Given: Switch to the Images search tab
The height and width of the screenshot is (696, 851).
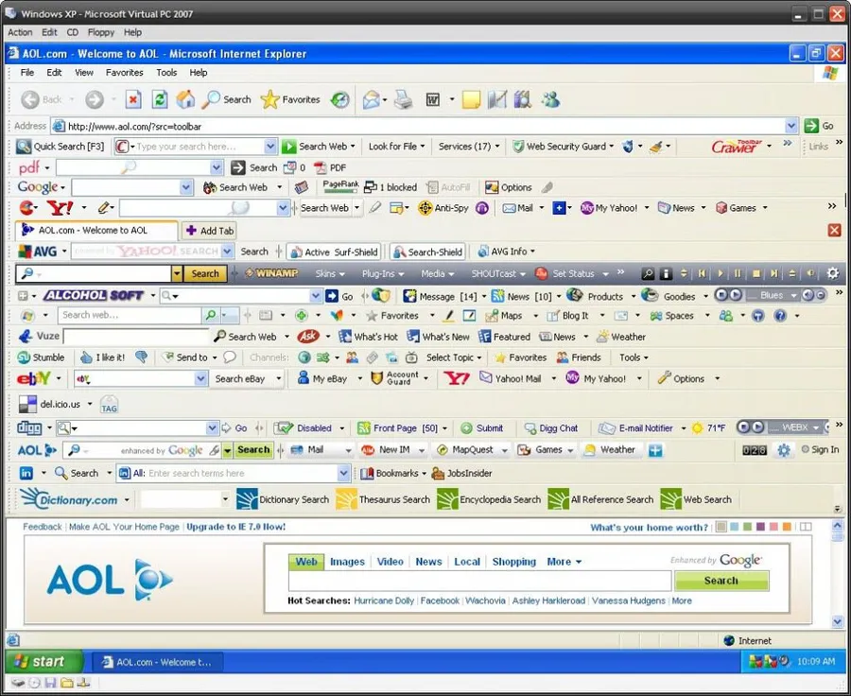Looking at the screenshot, I should click(347, 561).
